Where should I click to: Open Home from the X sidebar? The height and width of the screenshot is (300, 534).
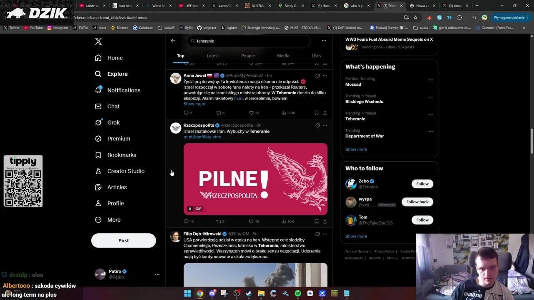click(109, 58)
